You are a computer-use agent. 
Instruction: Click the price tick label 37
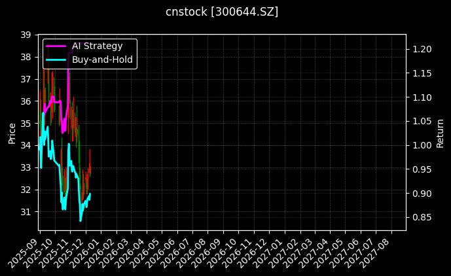[x=26, y=79]
